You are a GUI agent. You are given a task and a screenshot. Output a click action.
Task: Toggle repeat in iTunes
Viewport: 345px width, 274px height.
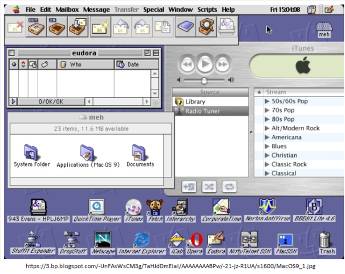229,187
